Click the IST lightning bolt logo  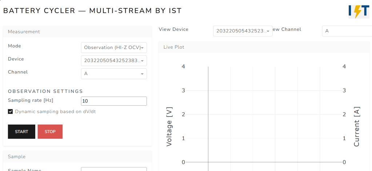coord(358,12)
